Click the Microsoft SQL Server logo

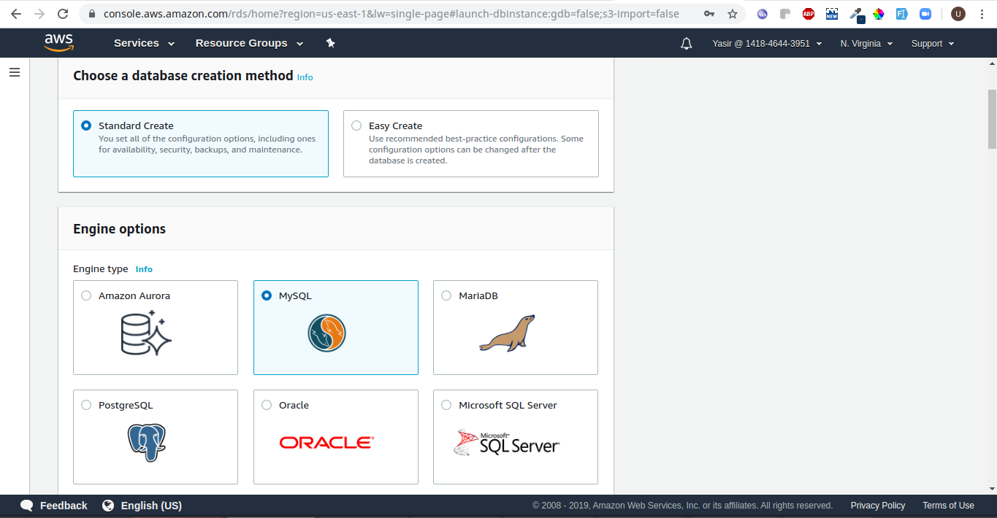click(506, 442)
